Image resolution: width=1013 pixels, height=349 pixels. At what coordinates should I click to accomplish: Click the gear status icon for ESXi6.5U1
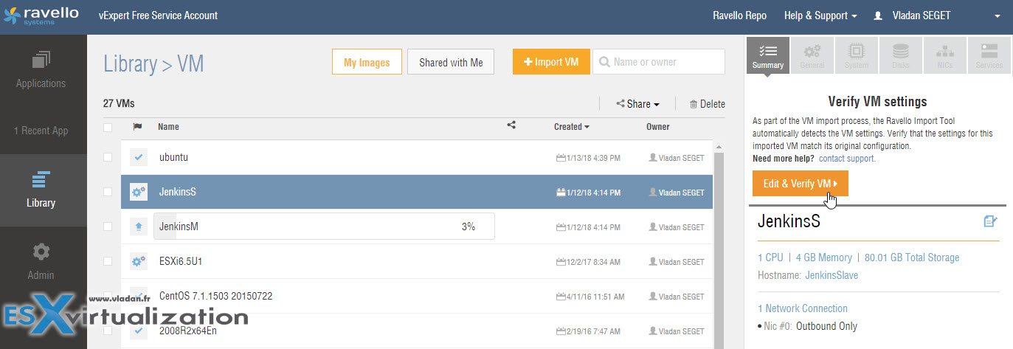click(x=138, y=261)
